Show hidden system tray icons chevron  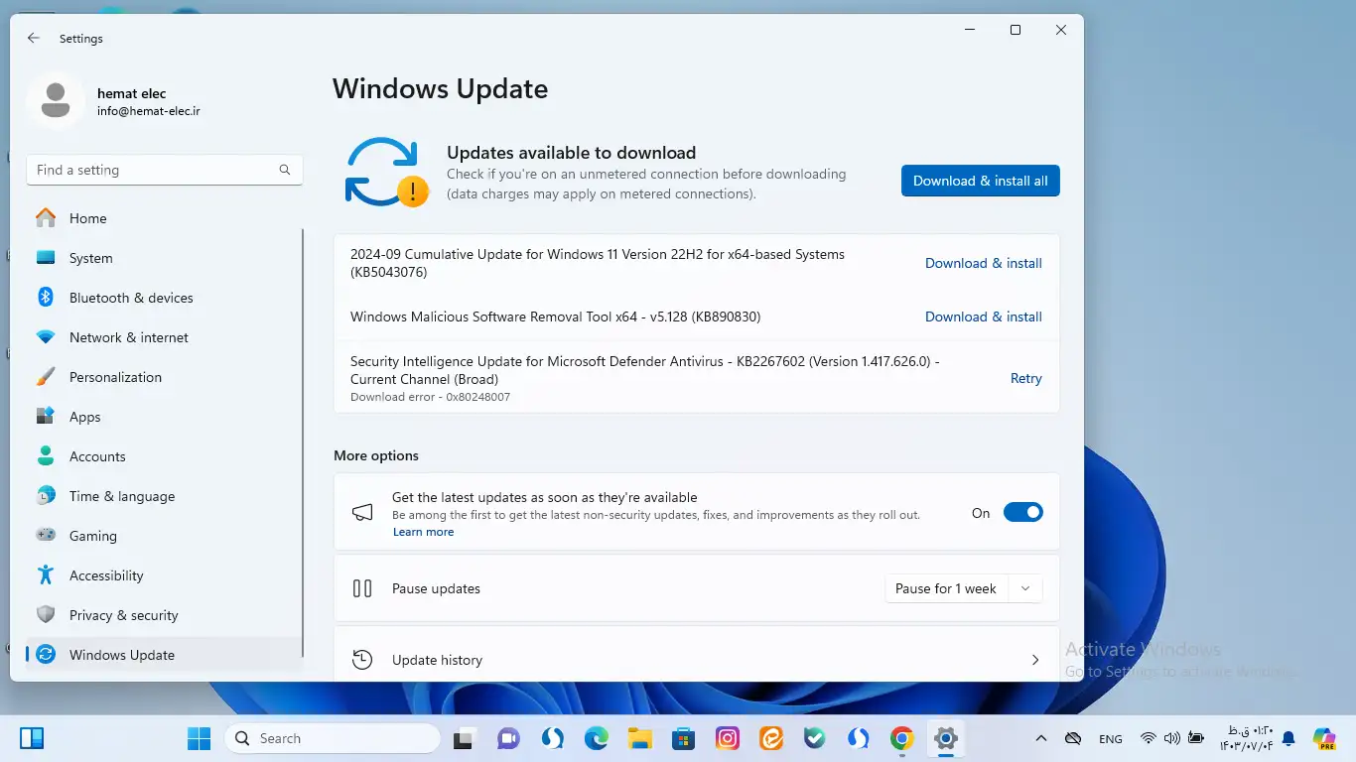pos(1040,739)
